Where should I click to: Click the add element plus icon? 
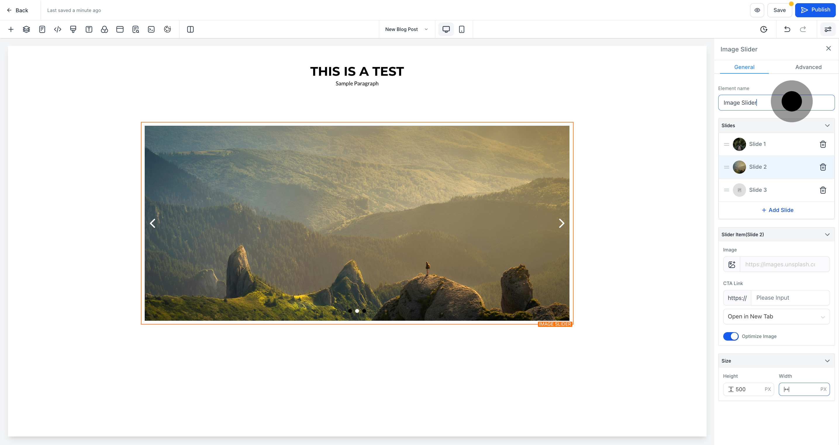pos(11,29)
